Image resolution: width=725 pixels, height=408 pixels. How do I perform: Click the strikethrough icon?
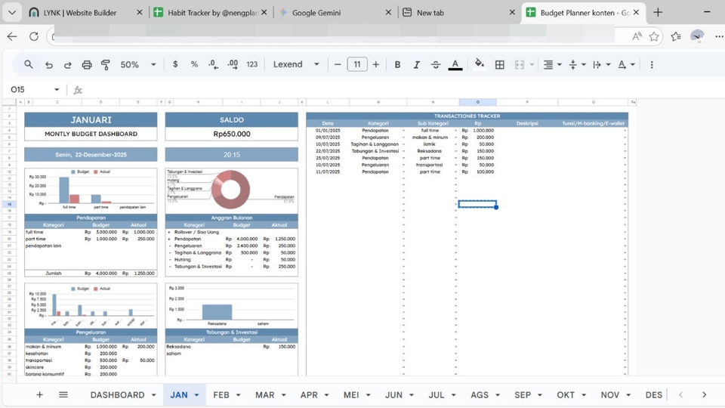point(435,65)
